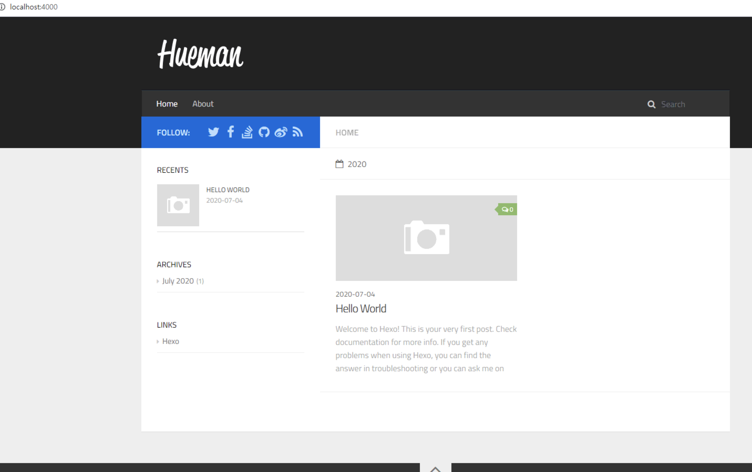Click the Hexo link under Links
752x472 pixels.
(x=171, y=341)
